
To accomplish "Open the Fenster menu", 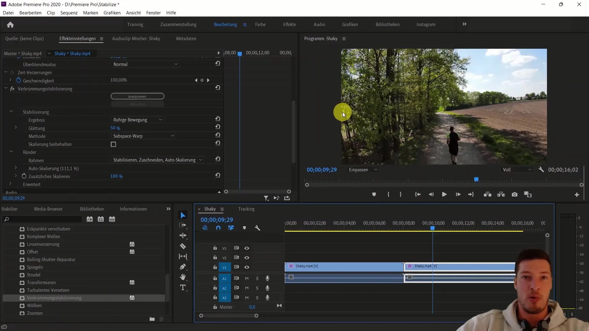I will click(x=153, y=13).
